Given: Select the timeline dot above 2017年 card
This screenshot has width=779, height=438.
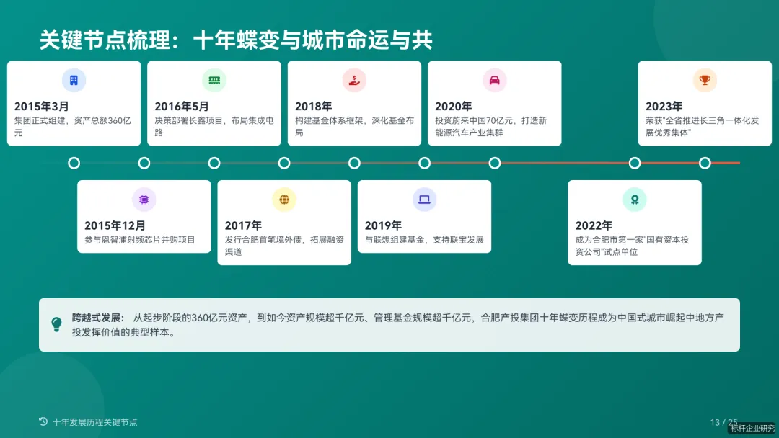Looking at the screenshot, I should (x=284, y=163).
